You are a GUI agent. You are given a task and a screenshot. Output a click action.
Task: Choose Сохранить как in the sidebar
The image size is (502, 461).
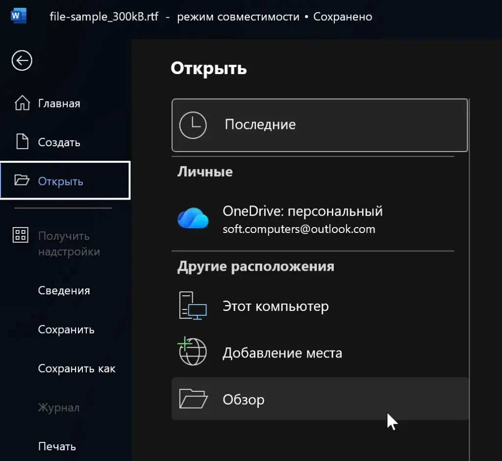(65, 368)
